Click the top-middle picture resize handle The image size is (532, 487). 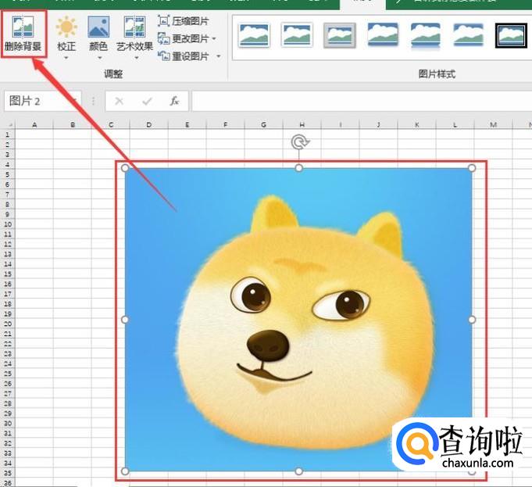298,168
